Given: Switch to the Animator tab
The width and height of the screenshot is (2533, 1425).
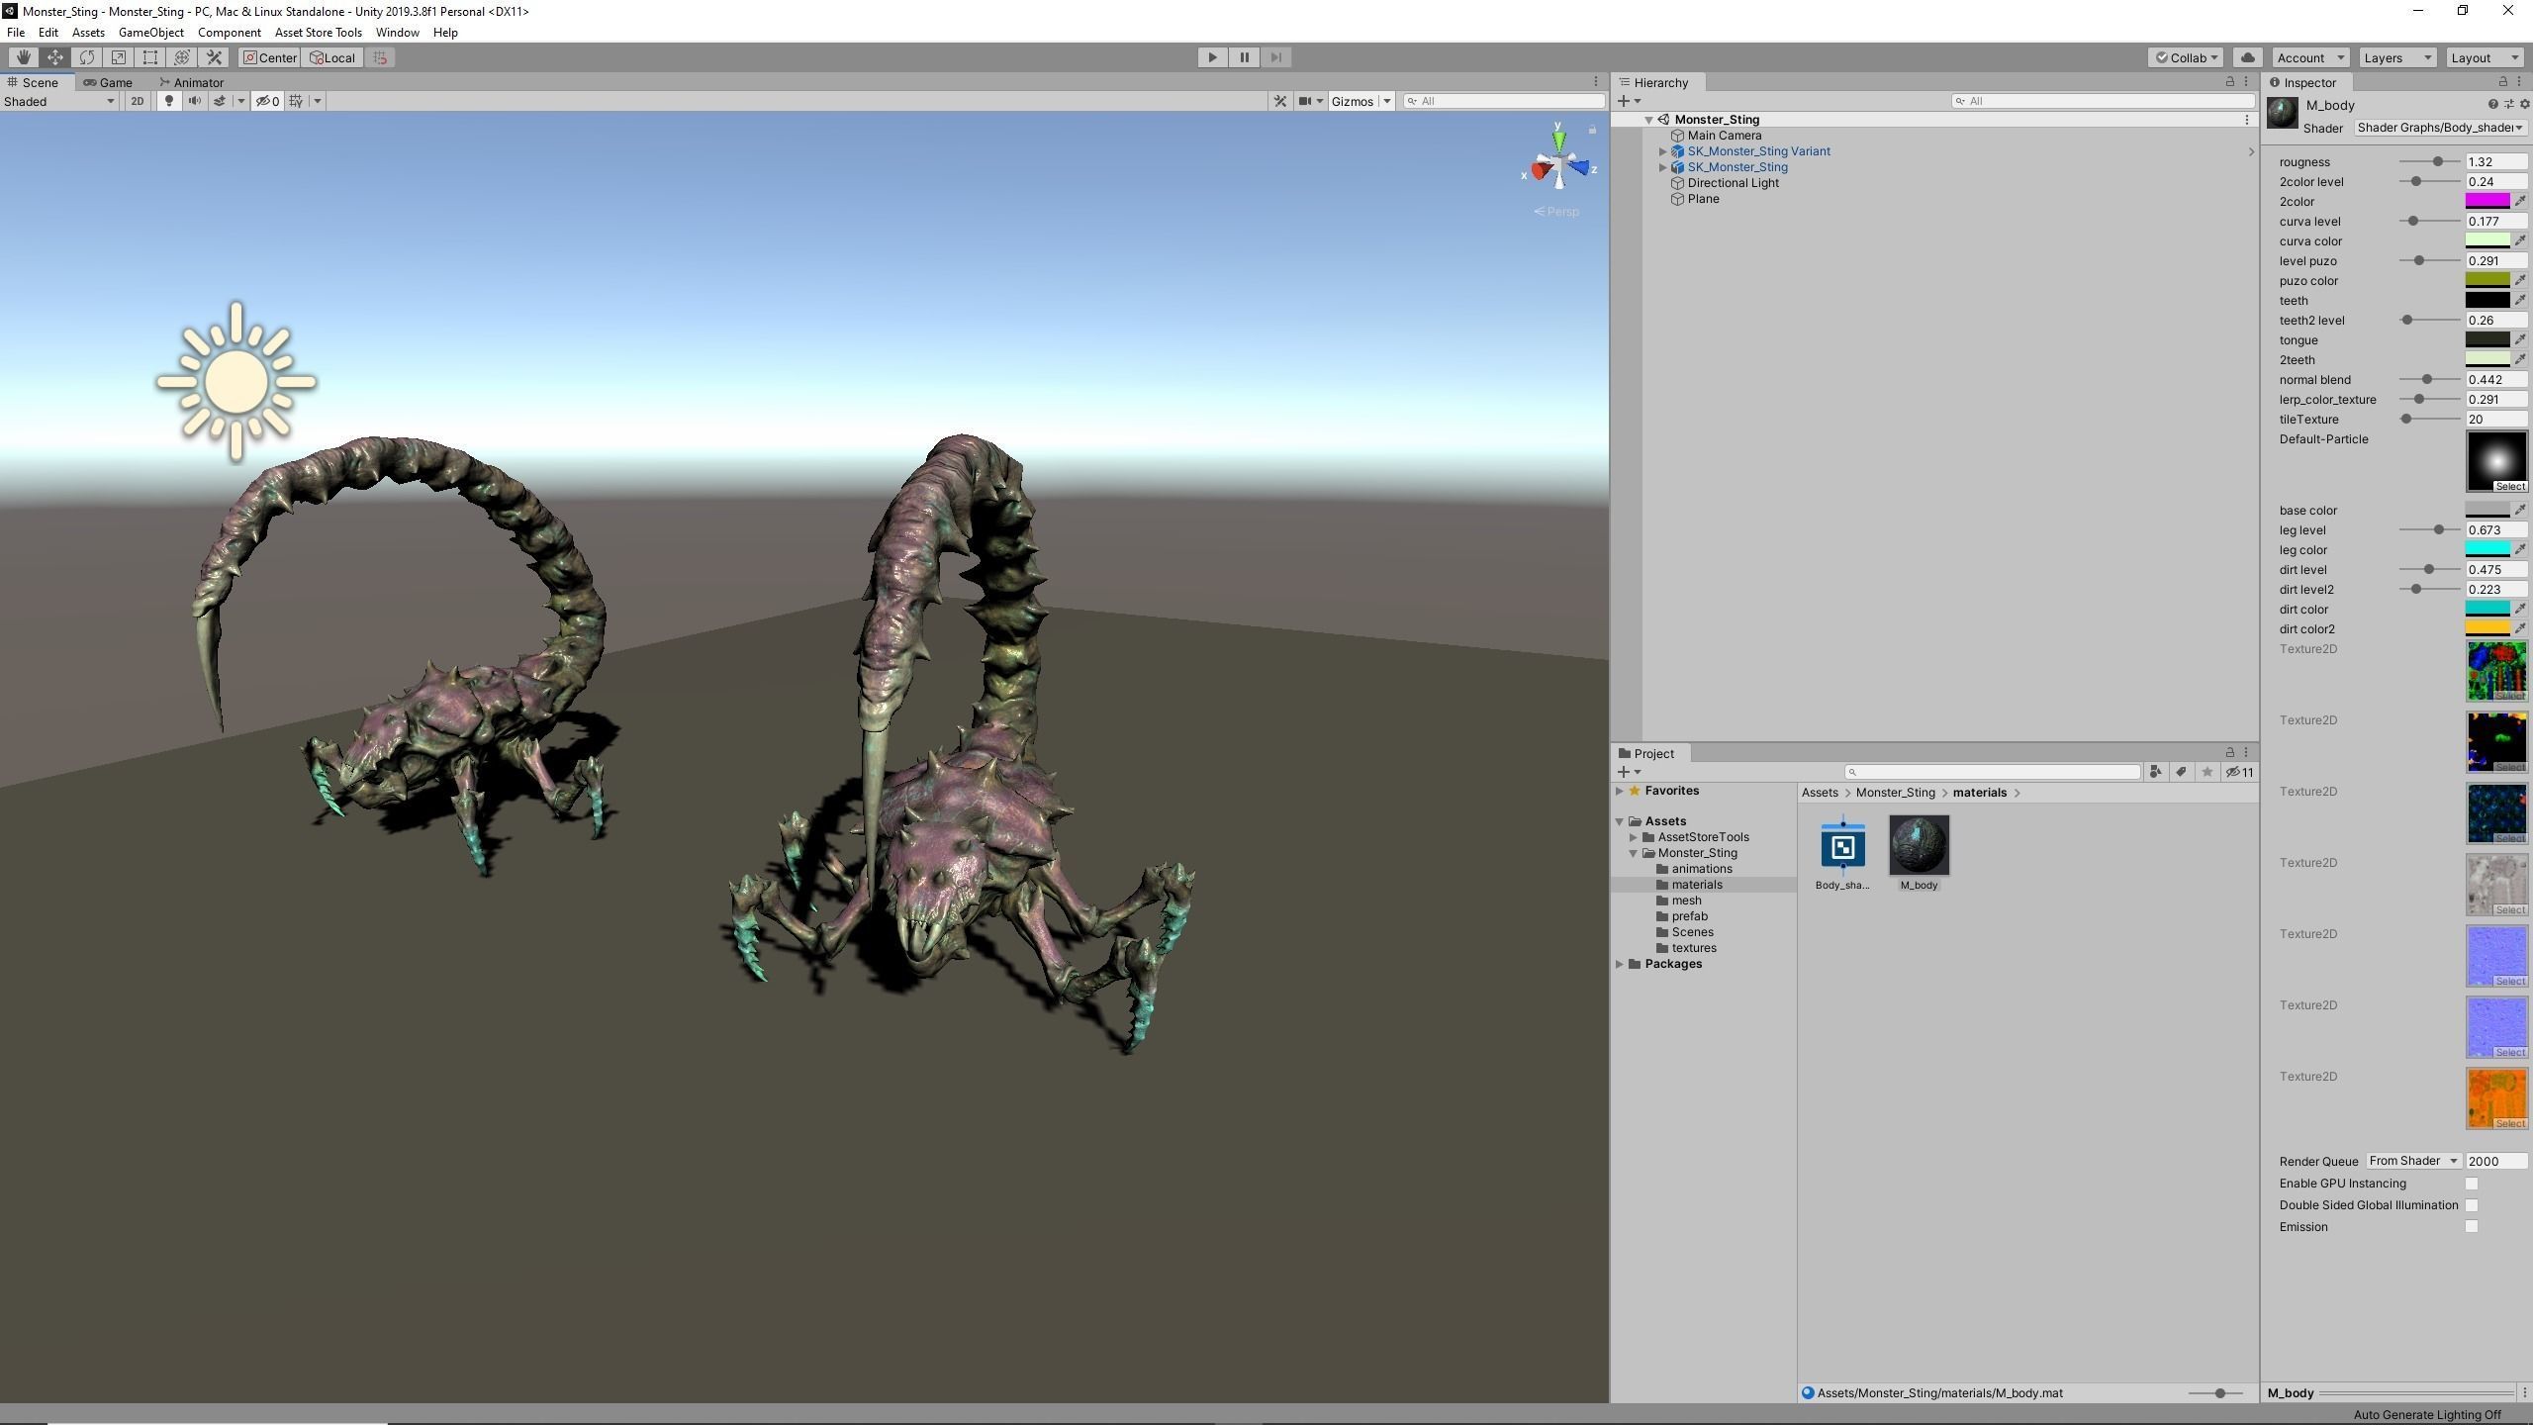Looking at the screenshot, I should point(192,82).
